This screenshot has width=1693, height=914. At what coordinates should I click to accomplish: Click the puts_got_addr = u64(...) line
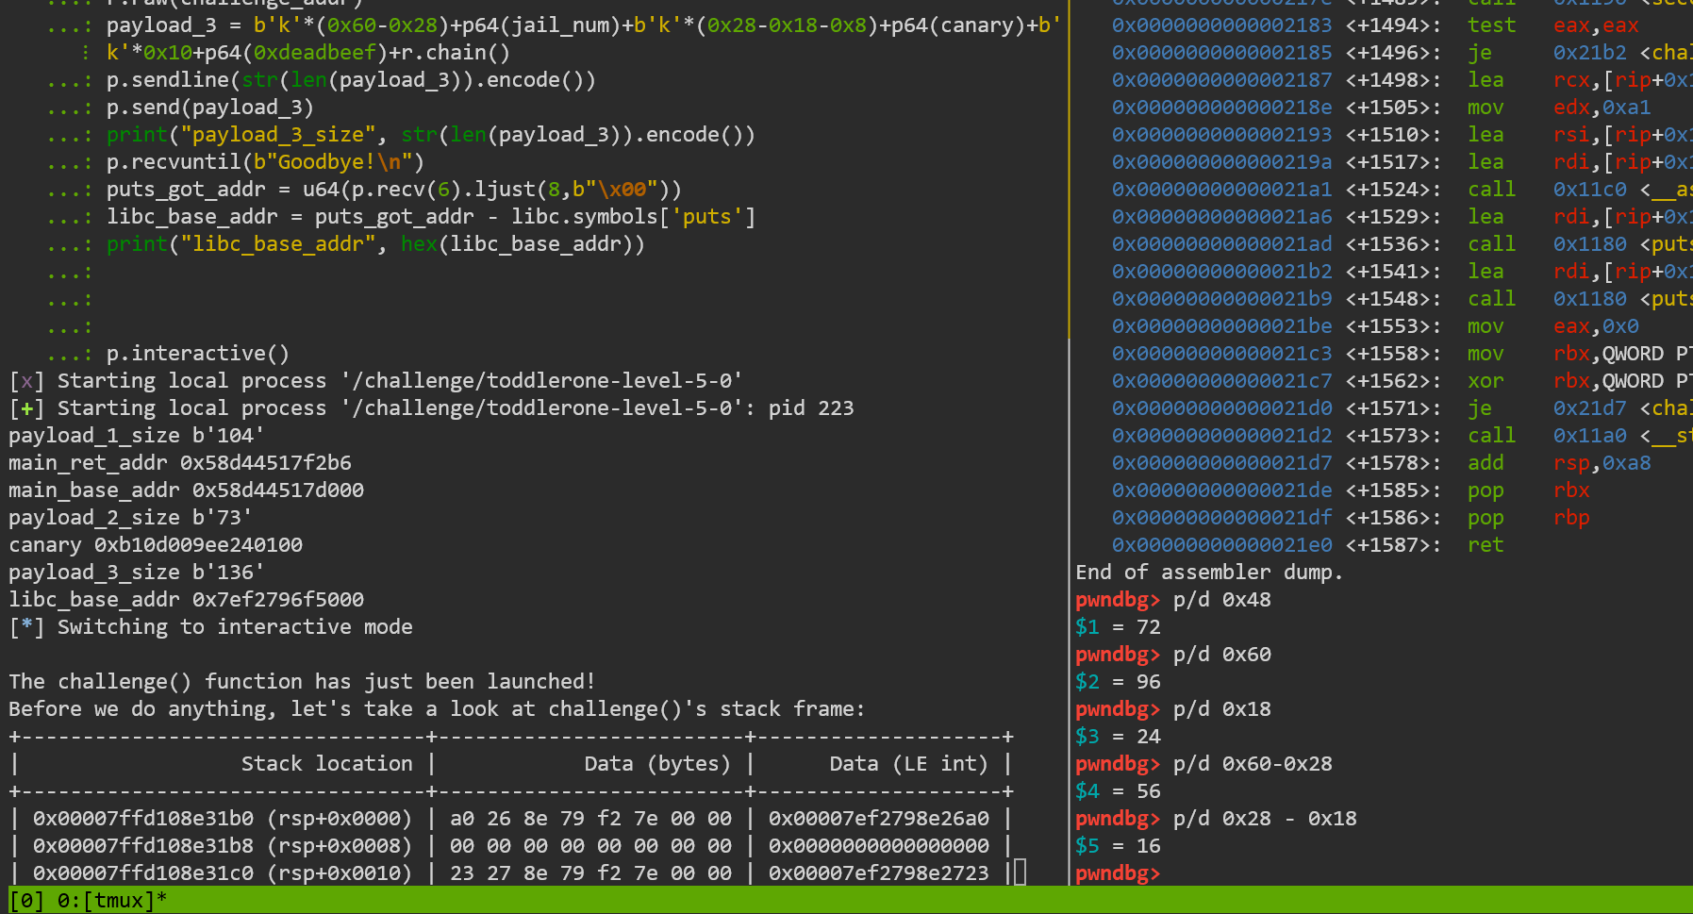(394, 190)
